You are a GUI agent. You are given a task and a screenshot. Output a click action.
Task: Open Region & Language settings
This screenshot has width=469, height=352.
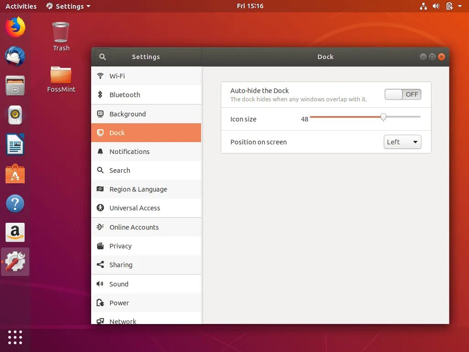coord(146,189)
